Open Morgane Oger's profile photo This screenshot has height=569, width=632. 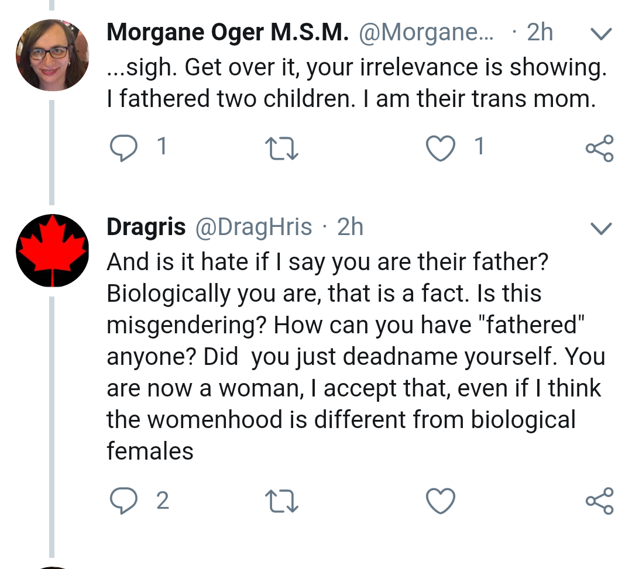(x=53, y=55)
